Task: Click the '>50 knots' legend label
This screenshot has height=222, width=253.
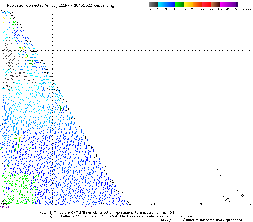Action: [243, 9]
